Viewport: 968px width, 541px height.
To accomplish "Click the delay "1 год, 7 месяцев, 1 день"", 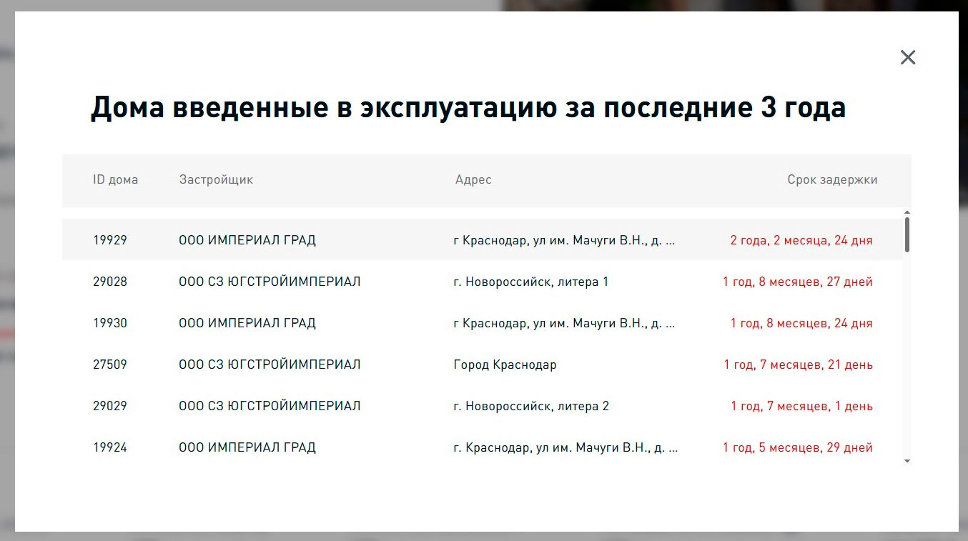I will click(x=801, y=406).
